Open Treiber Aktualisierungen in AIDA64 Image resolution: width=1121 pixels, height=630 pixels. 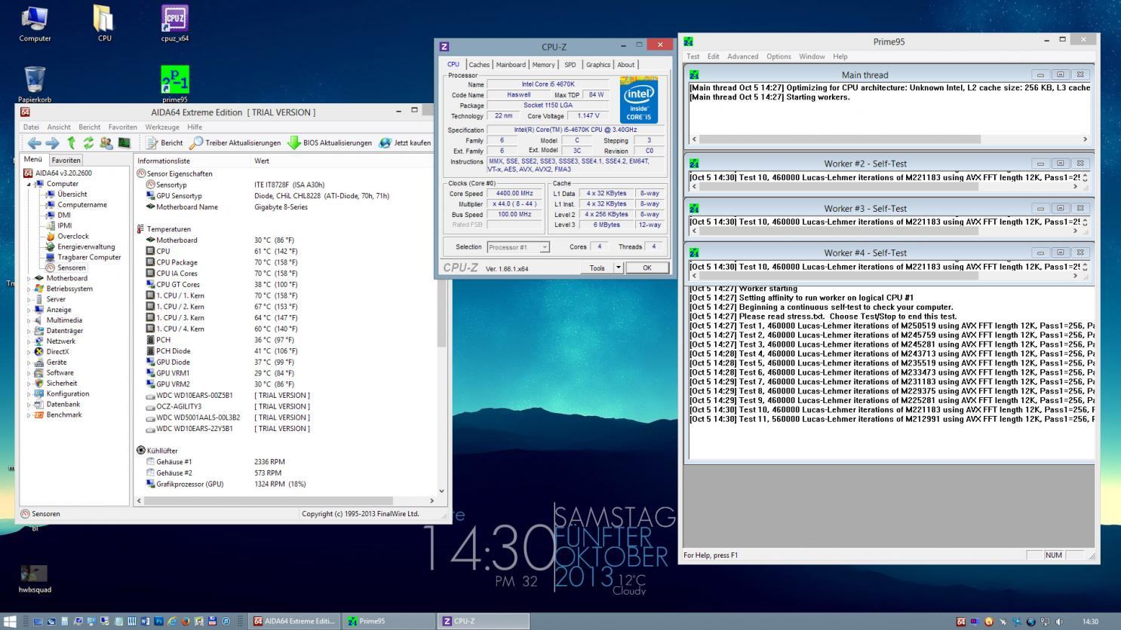coord(235,142)
